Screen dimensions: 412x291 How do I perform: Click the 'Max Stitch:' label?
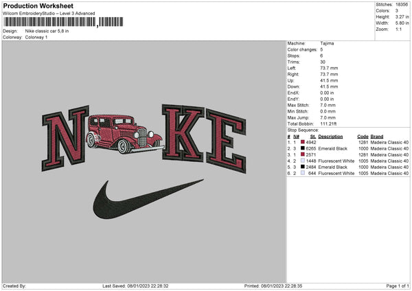click(298, 105)
